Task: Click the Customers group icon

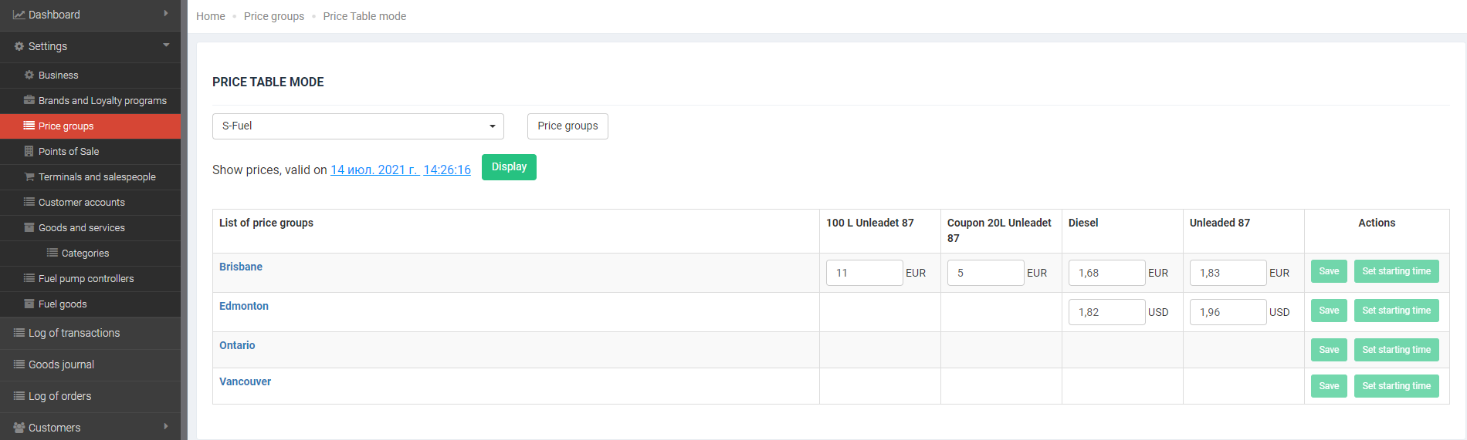Action: [19, 428]
